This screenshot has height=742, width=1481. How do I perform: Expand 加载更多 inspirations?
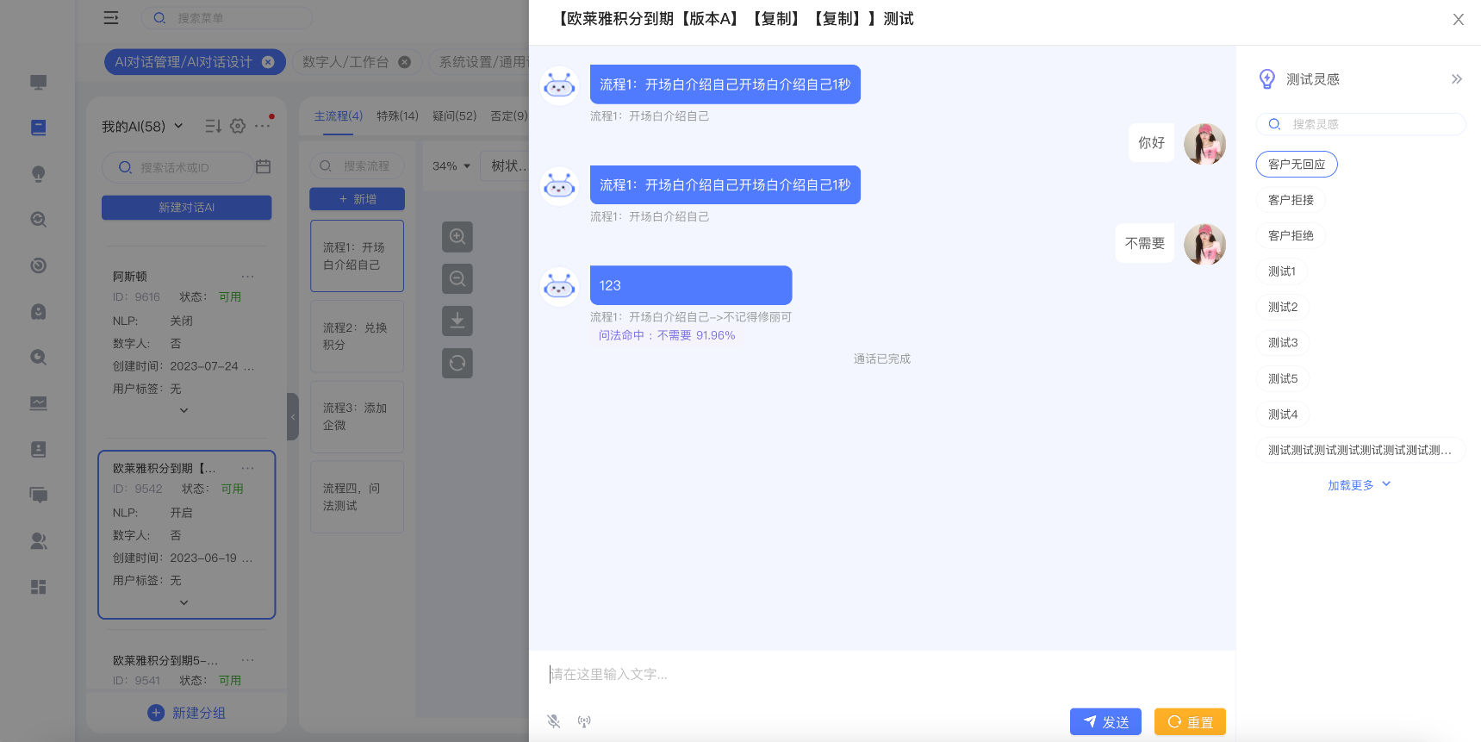click(1358, 485)
